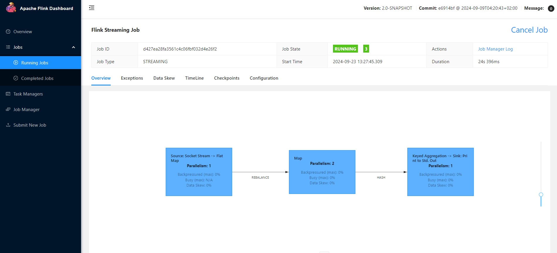
Task: Click the RUNNING job state tag
Action: pyautogui.click(x=345, y=49)
